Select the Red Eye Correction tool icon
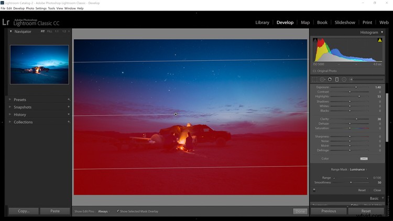 click(330, 80)
